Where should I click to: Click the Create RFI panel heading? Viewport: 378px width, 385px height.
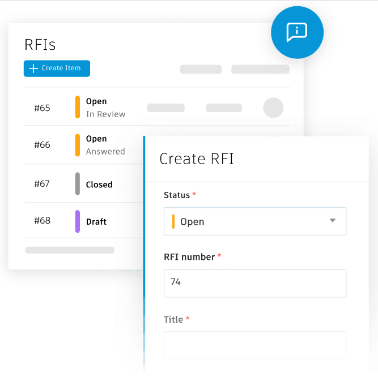point(197,159)
